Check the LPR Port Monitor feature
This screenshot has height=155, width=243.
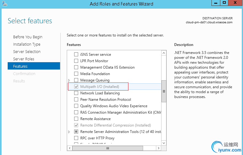pyautogui.click(x=76, y=61)
